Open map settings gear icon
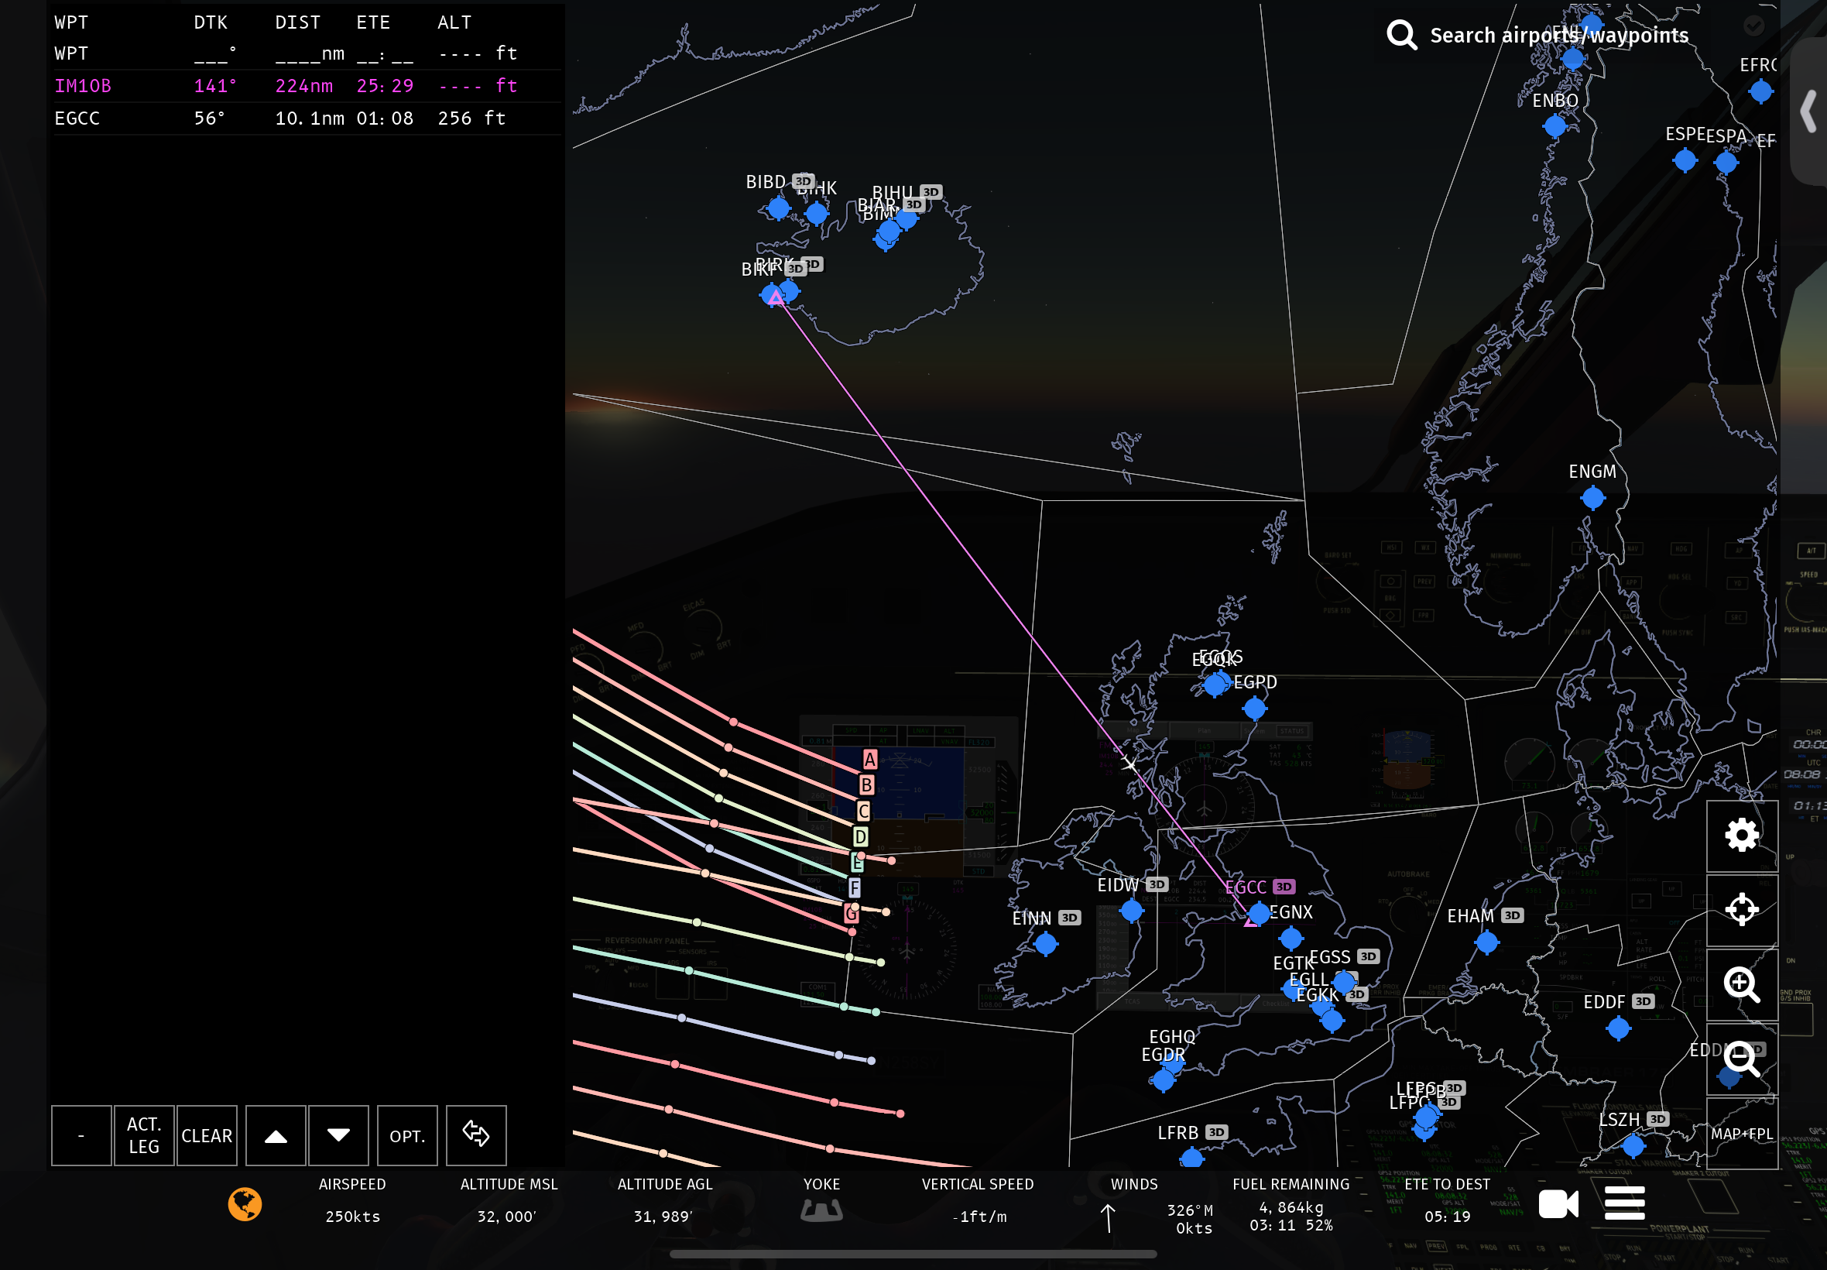Screen dimensions: 1827x1270 tap(1741, 835)
